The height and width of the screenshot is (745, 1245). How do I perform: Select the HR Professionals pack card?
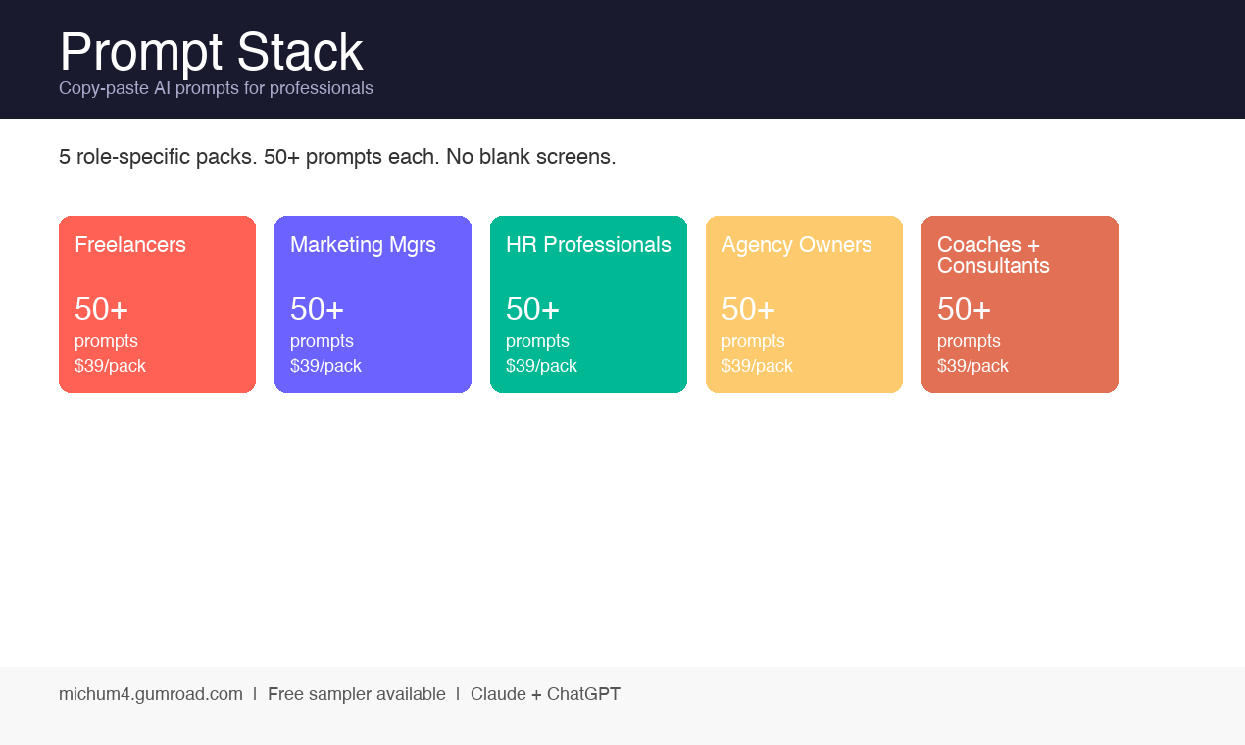(x=588, y=304)
